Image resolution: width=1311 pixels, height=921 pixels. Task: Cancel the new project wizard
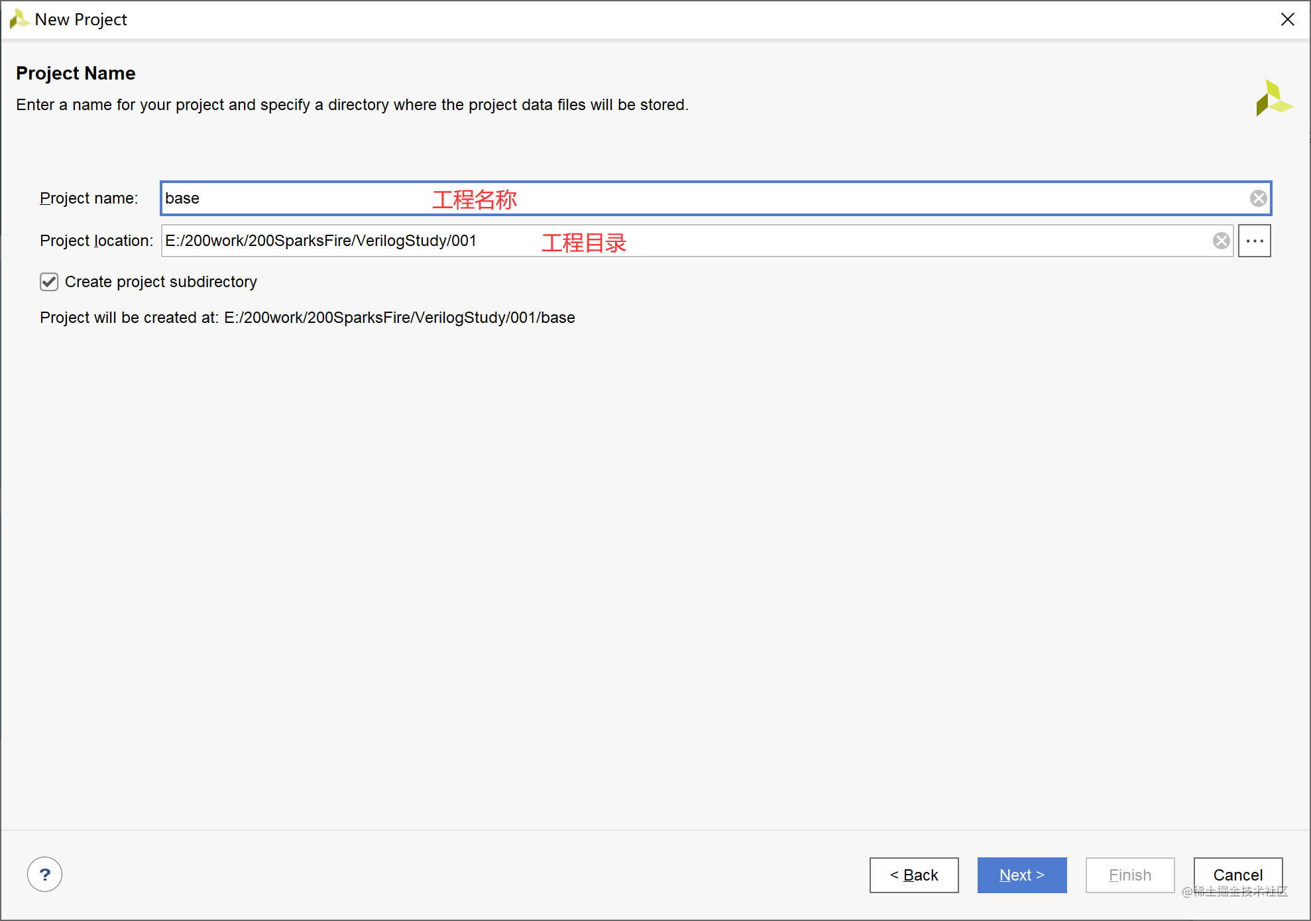(1237, 875)
